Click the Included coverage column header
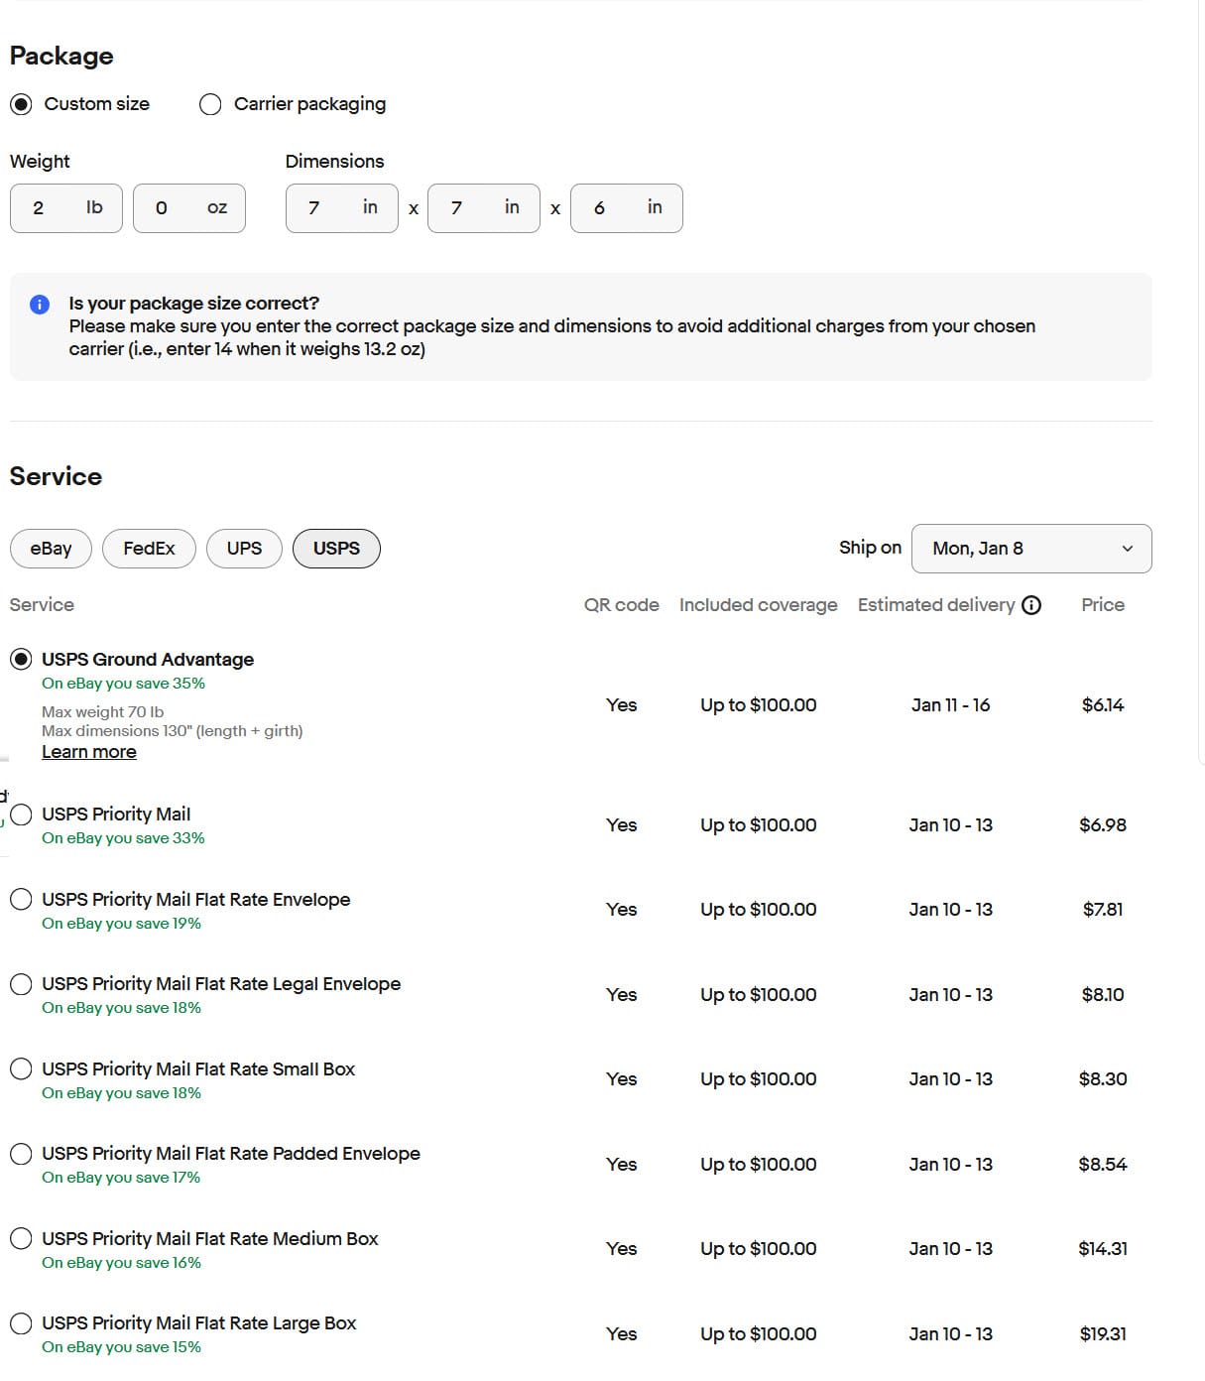Viewport: 1205px width, 1381px height. 759,605
